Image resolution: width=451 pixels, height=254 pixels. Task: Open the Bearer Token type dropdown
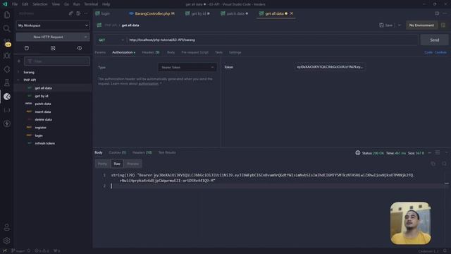tap(187, 68)
